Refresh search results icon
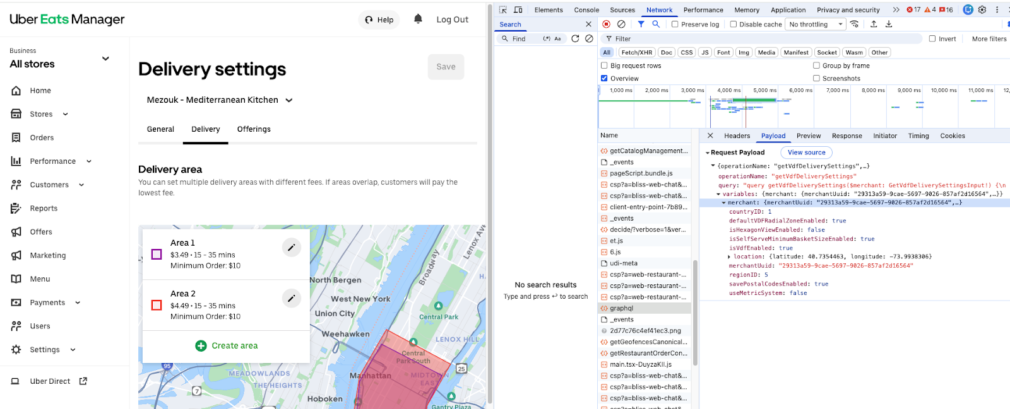The width and height of the screenshot is (1010, 409). click(x=575, y=38)
